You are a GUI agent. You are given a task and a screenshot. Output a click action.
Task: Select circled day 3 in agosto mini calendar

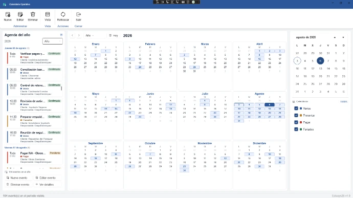pos(297,61)
